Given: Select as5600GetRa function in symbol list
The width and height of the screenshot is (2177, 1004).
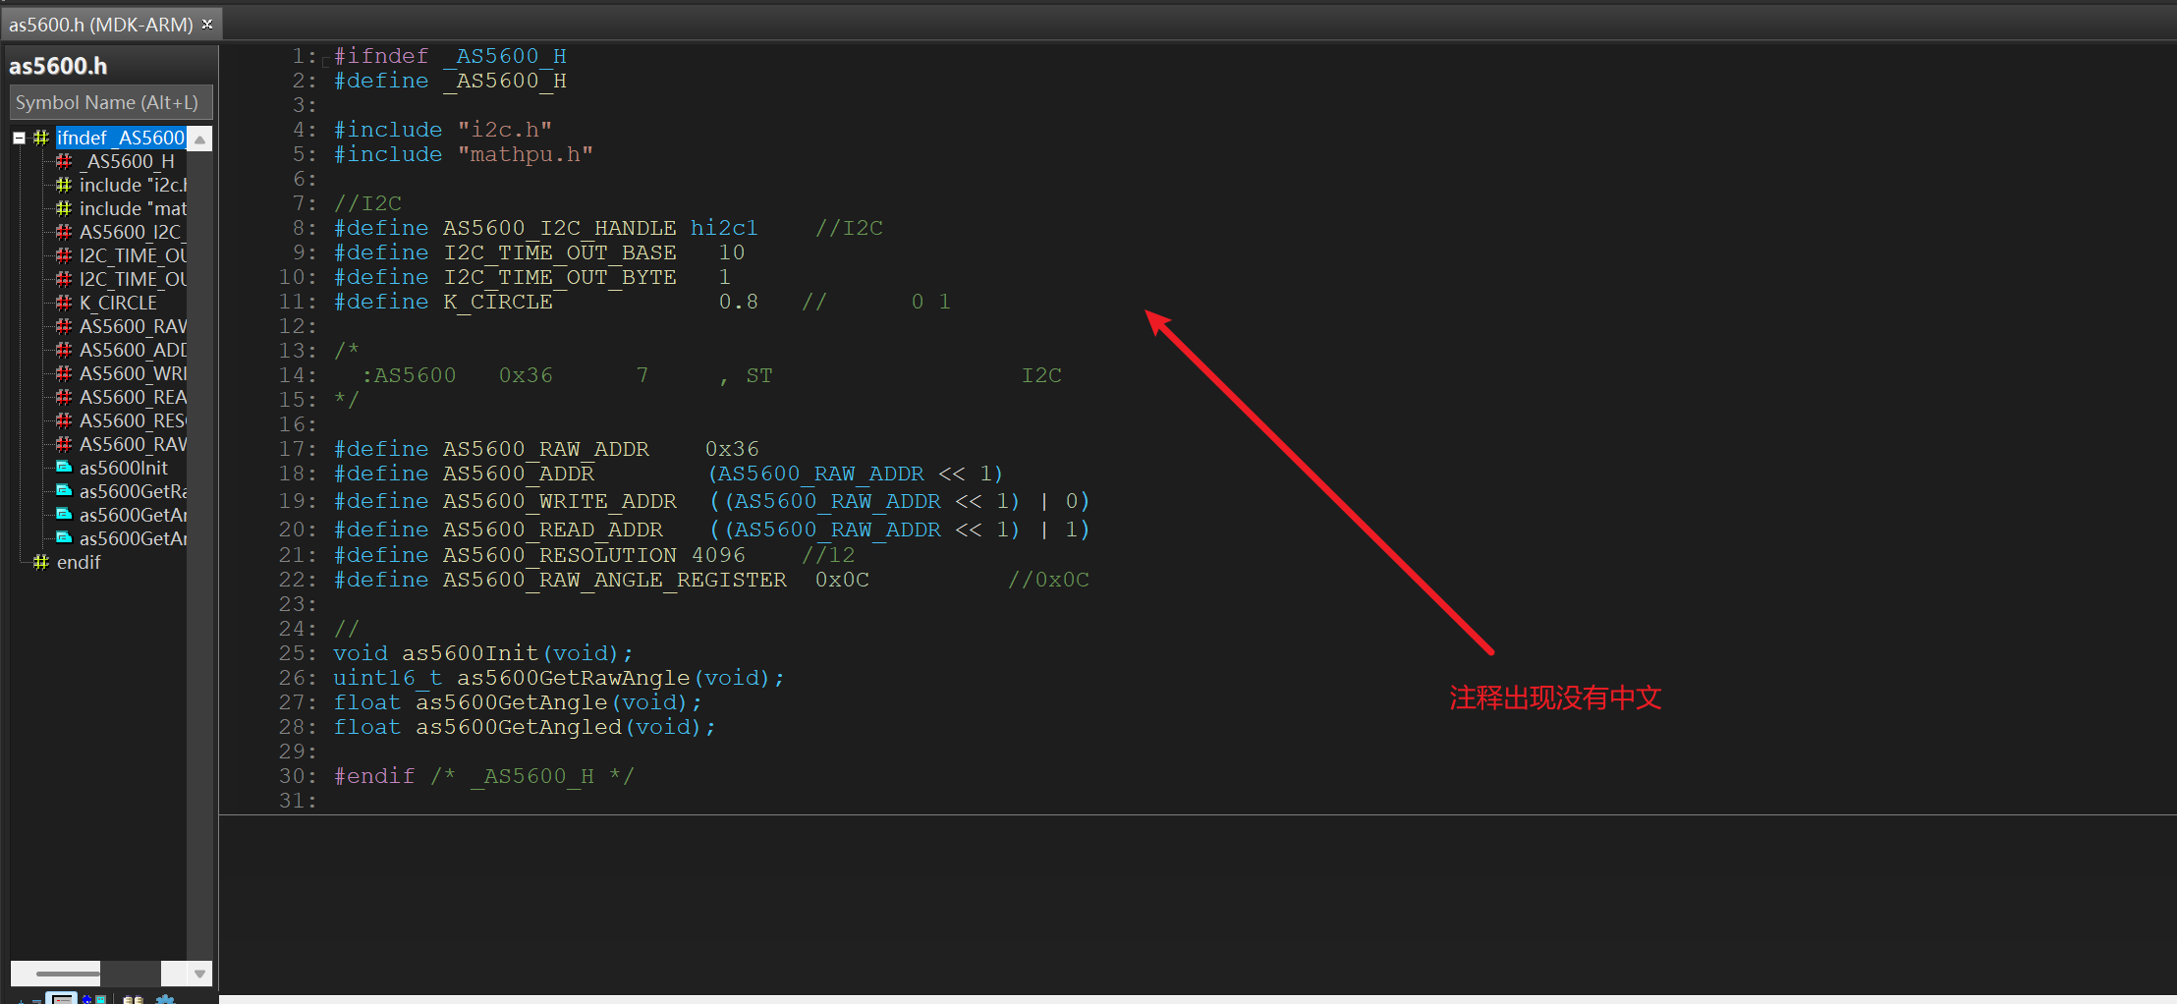Looking at the screenshot, I should 133,491.
